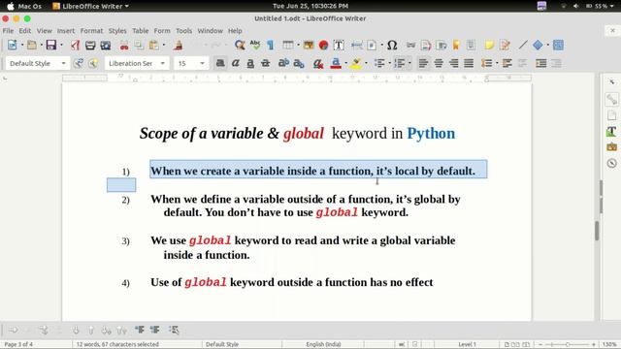Open sidebar Navigator compass icon
The height and width of the screenshot is (349, 621).
tap(611, 163)
